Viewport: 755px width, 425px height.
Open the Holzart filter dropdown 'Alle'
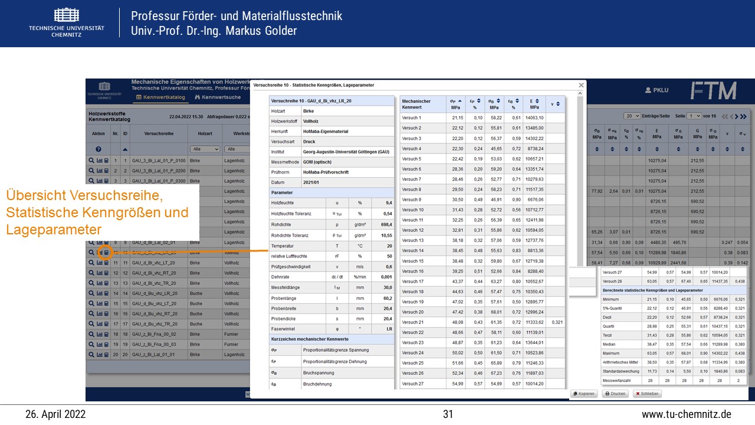point(205,149)
